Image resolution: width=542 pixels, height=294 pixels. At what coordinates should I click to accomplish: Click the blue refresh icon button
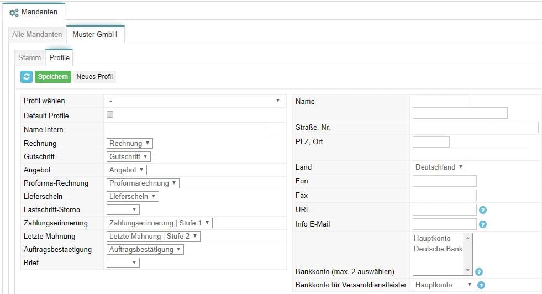click(27, 77)
